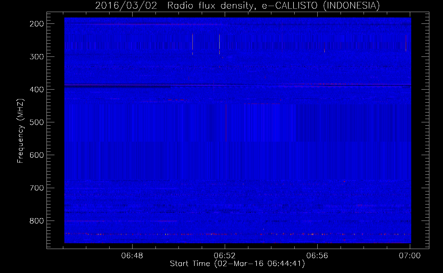443x273 pixels.
Task: Select the 700 frequency tick label
Action: (37, 188)
